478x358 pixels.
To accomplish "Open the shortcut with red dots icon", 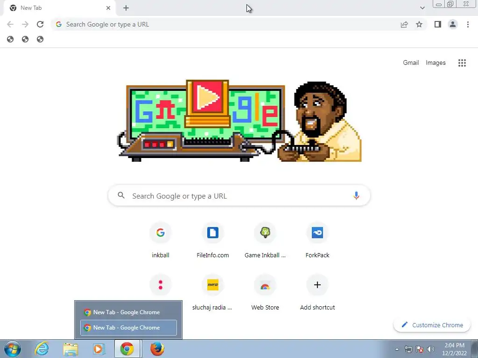I will tap(161, 285).
